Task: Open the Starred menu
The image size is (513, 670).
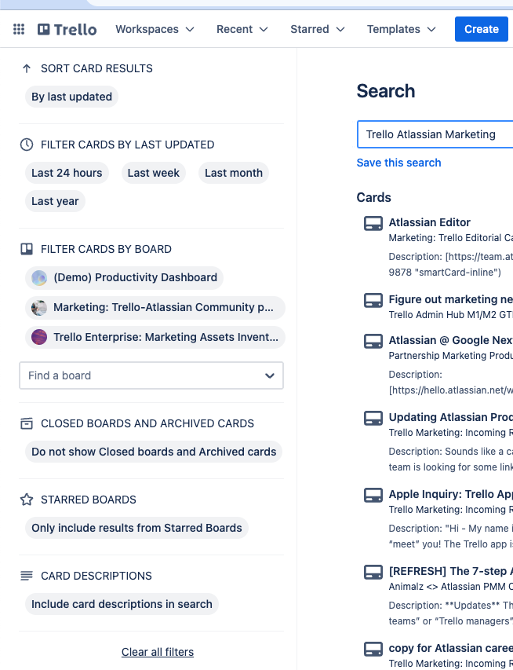Action: tap(317, 29)
